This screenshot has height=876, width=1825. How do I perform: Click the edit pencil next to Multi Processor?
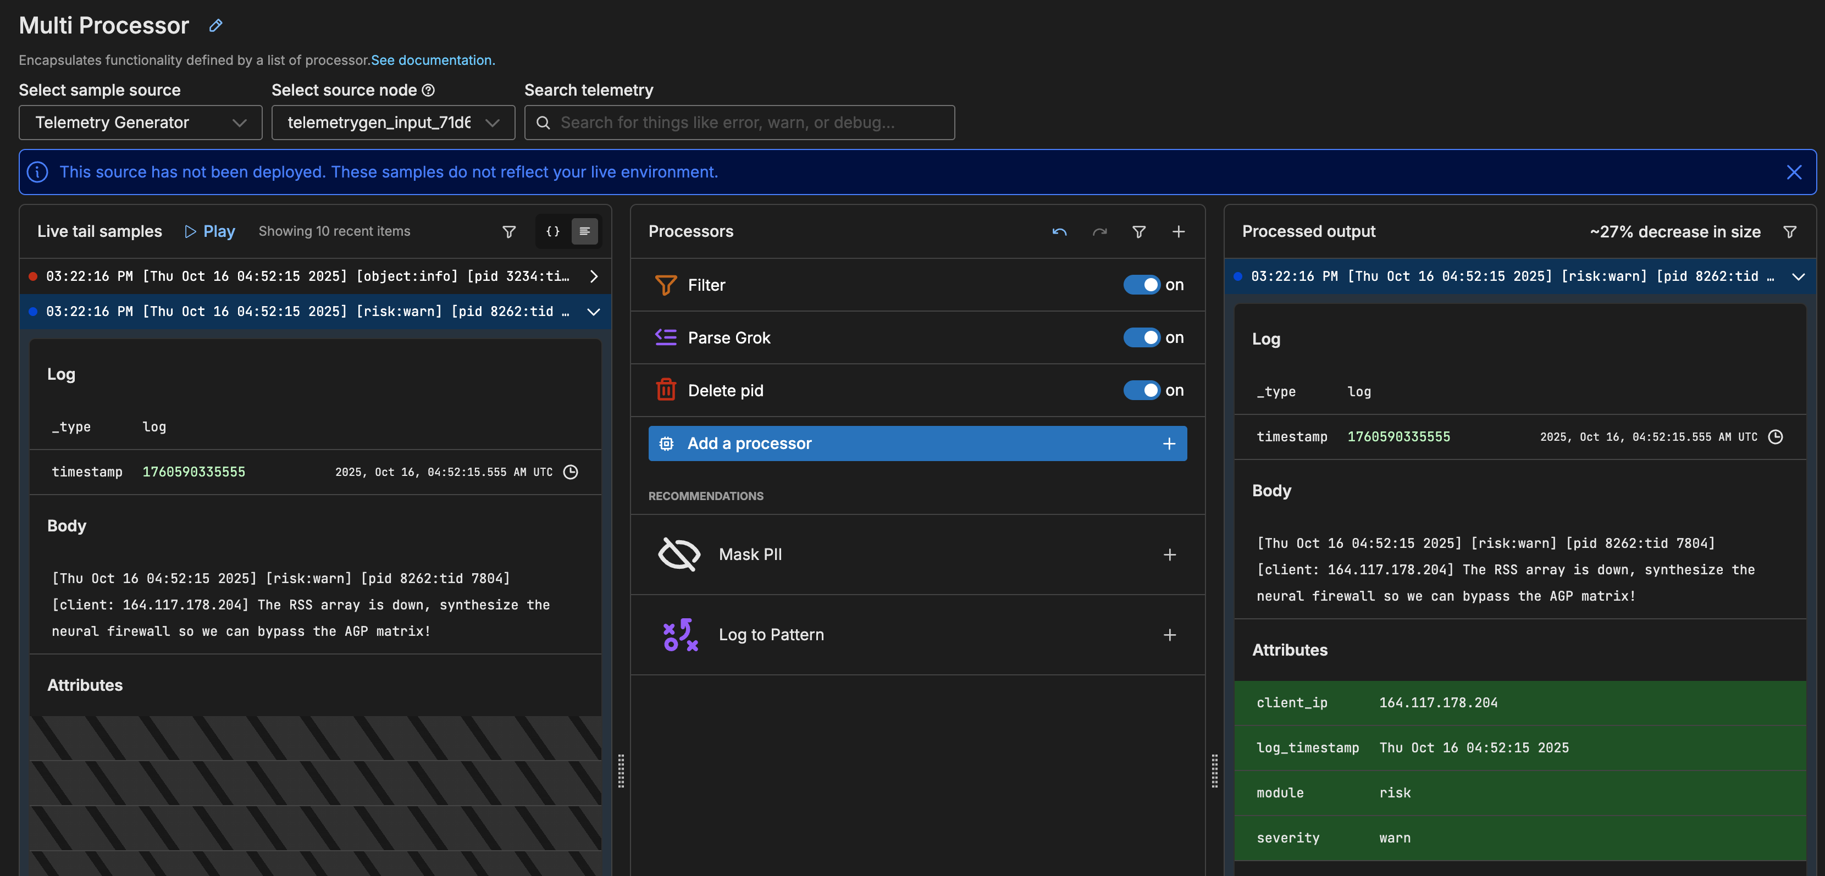coord(216,25)
